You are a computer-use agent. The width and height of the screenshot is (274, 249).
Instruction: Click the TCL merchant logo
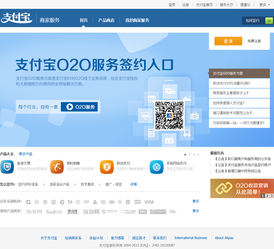pos(143,212)
